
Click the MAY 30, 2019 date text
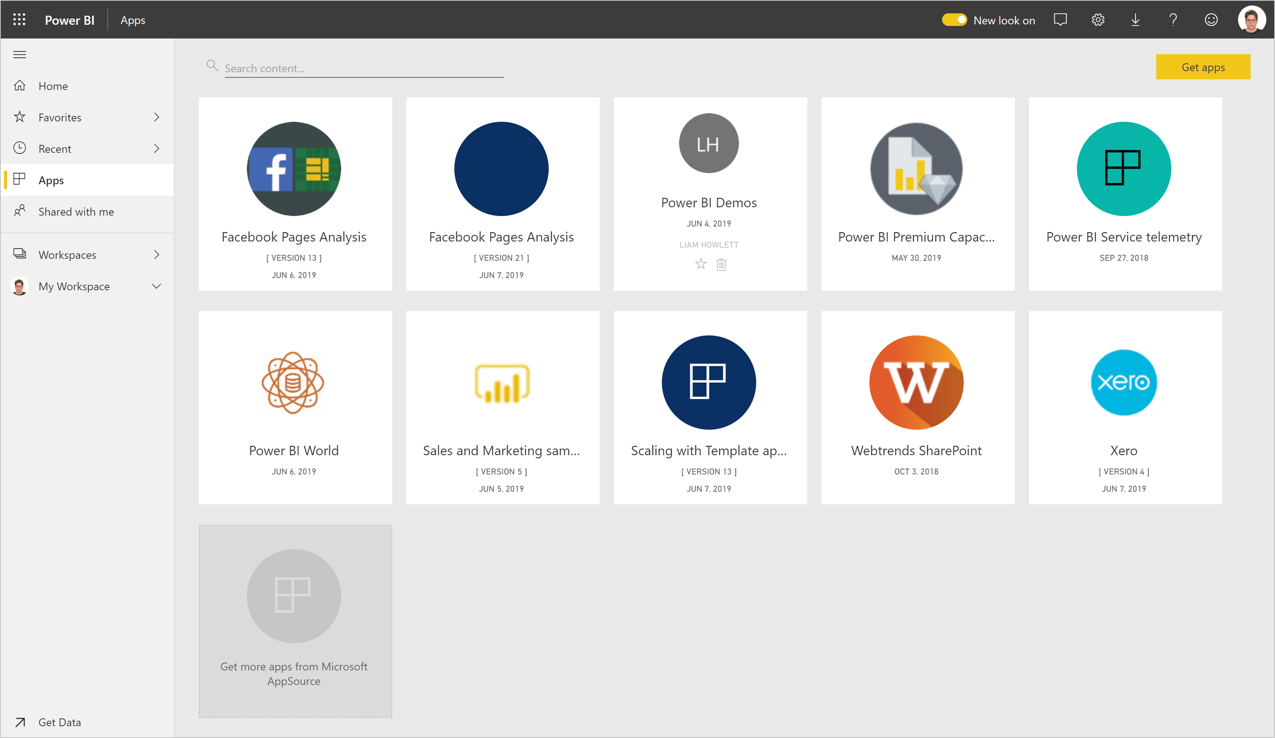(x=916, y=258)
